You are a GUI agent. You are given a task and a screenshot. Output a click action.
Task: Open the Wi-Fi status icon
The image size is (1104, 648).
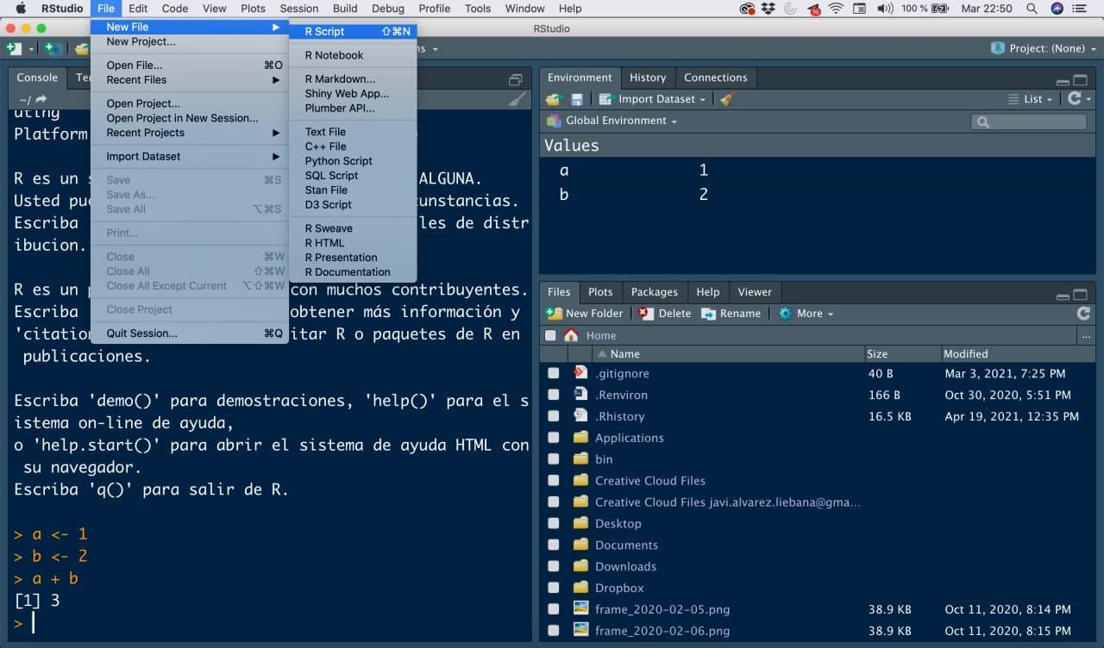pos(835,9)
